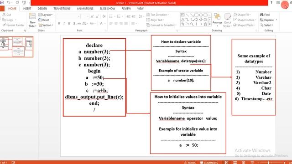Click the Cut button
The image size is (292, 164).
7,15
